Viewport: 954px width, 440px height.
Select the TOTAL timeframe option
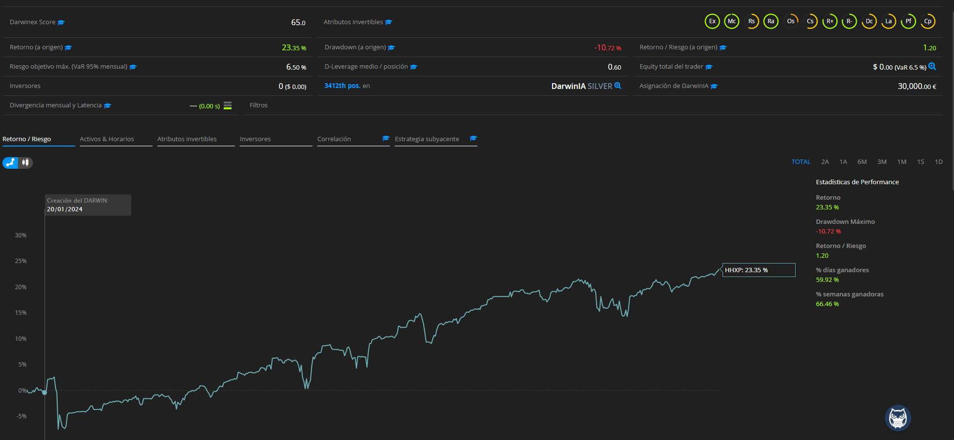(x=800, y=162)
